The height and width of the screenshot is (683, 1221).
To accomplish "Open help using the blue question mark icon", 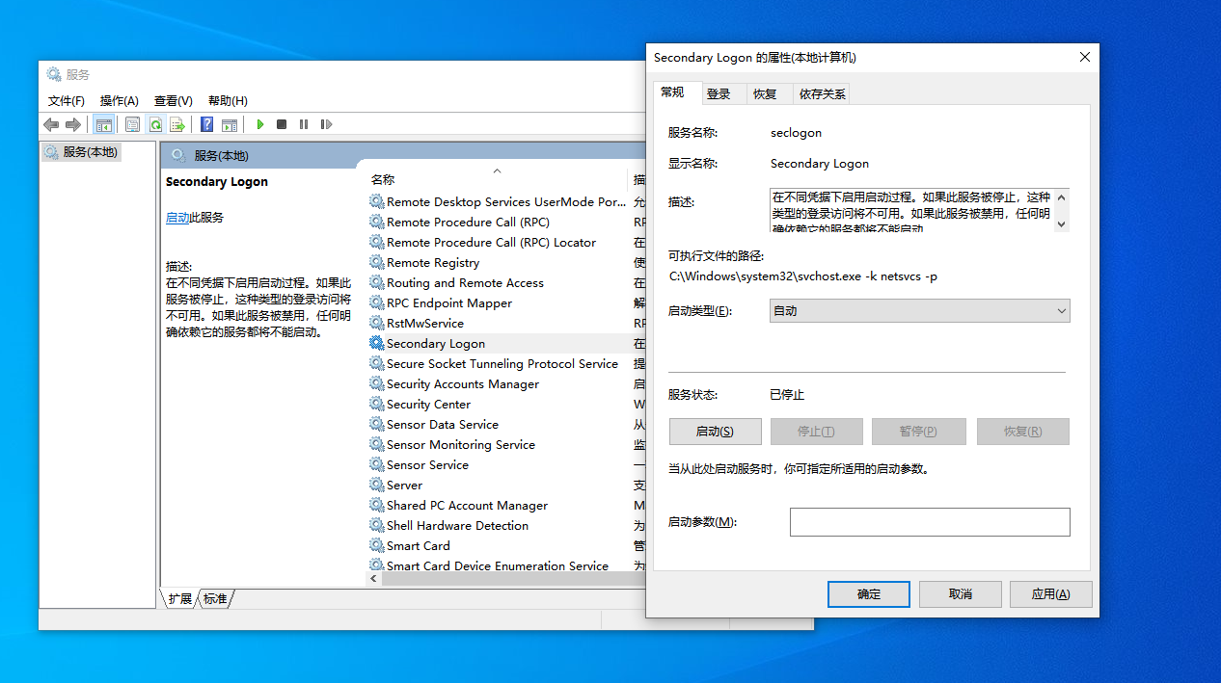I will point(205,124).
